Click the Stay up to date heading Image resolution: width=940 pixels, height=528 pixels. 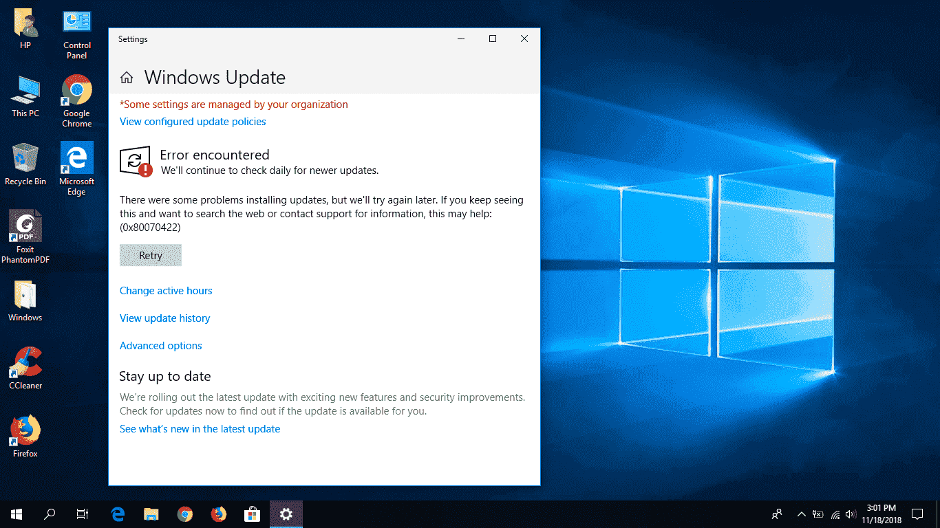point(165,377)
